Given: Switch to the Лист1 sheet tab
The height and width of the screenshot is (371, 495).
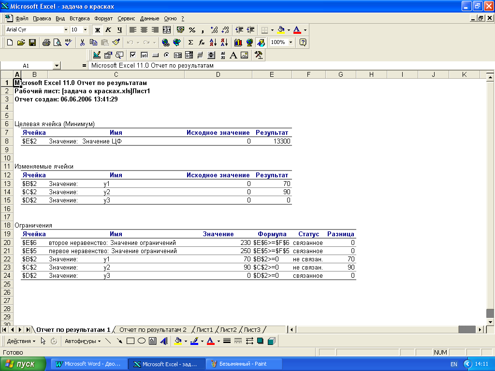Looking at the screenshot, I should click(204, 329).
